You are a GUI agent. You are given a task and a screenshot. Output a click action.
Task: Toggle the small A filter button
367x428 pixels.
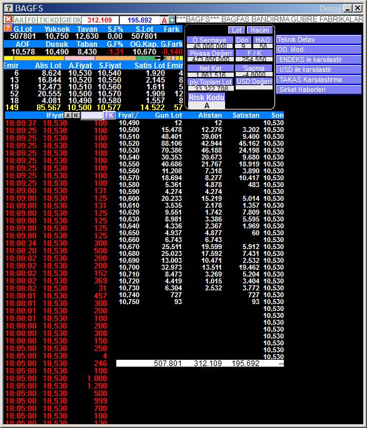pos(68,115)
